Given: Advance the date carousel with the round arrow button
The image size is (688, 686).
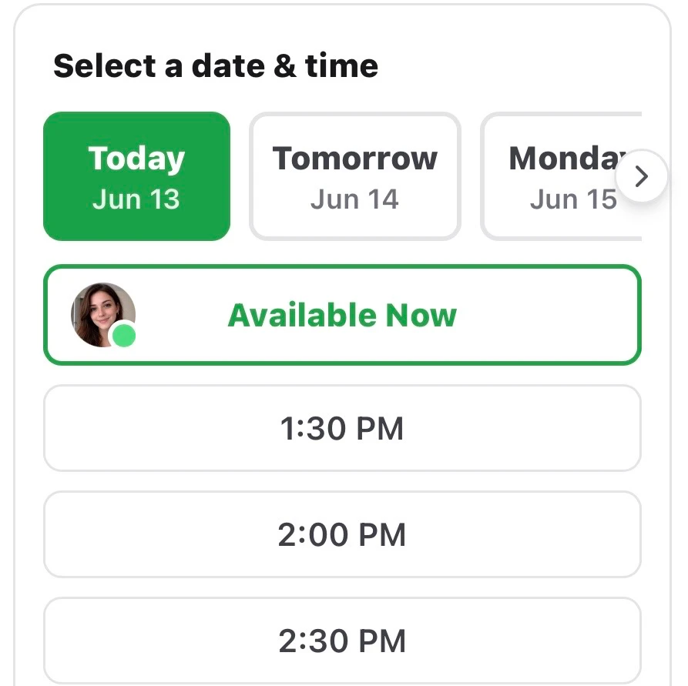Looking at the screenshot, I should click(x=642, y=176).
